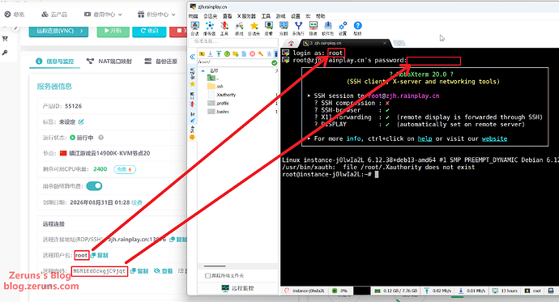
Task: Open the Servers icon in MobaXterm toolbar
Action: 210,28
